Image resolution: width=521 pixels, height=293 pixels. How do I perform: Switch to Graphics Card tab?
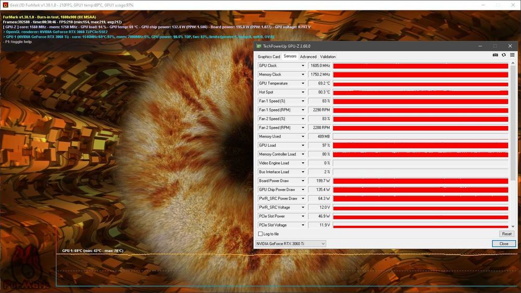coord(269,57)
